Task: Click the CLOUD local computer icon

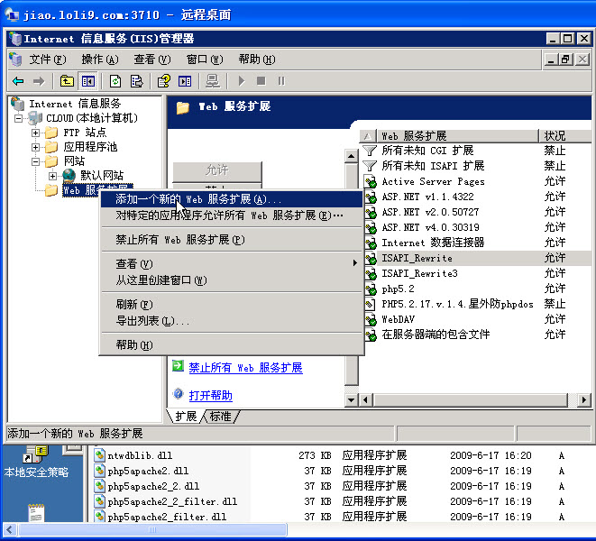Action: pos(34,118)
